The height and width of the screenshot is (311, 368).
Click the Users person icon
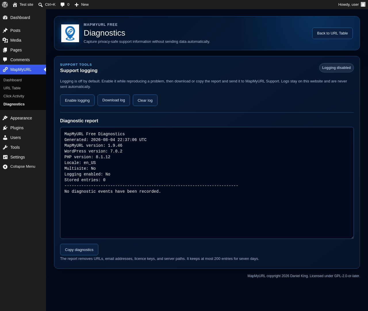5,138
